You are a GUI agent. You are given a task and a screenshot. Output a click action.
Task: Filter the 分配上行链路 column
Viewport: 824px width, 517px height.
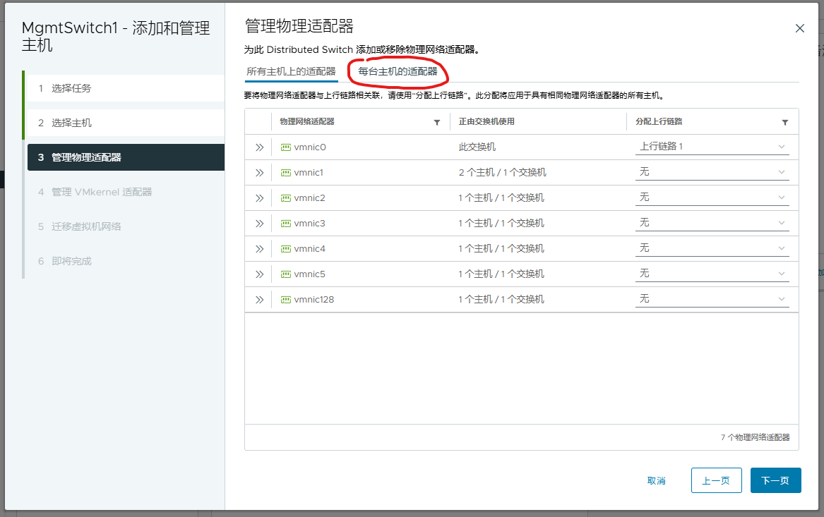point(784,122)
